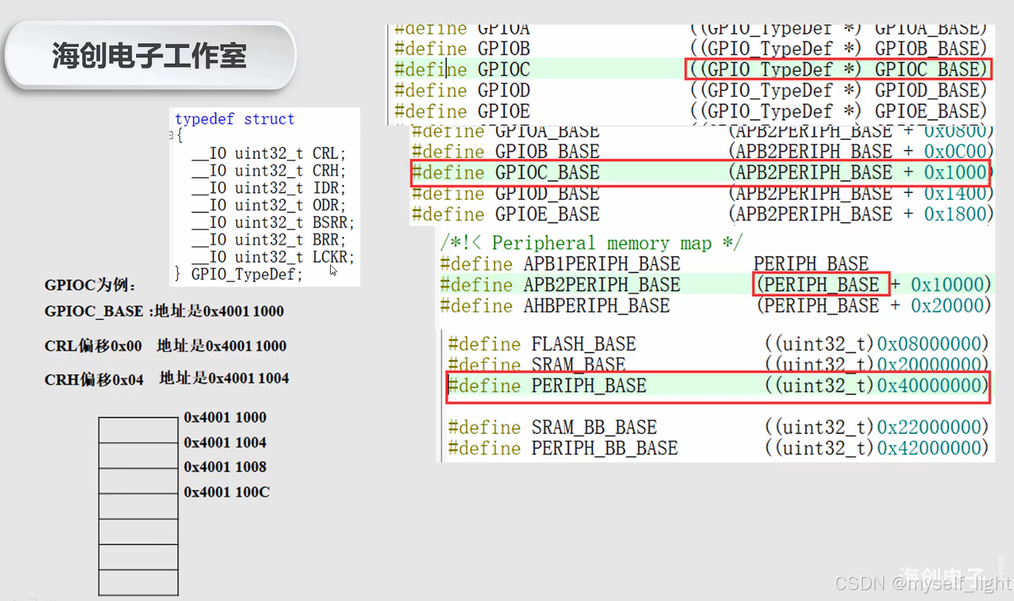This screenshot has height=601, width=1014.
Task: Click memory cell beside address 0x4001 1008
Action: [138, 481]
